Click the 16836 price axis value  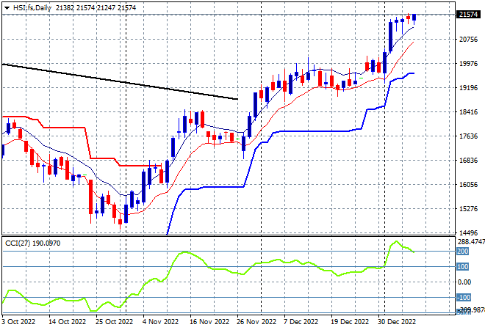[x=468, y=160]
